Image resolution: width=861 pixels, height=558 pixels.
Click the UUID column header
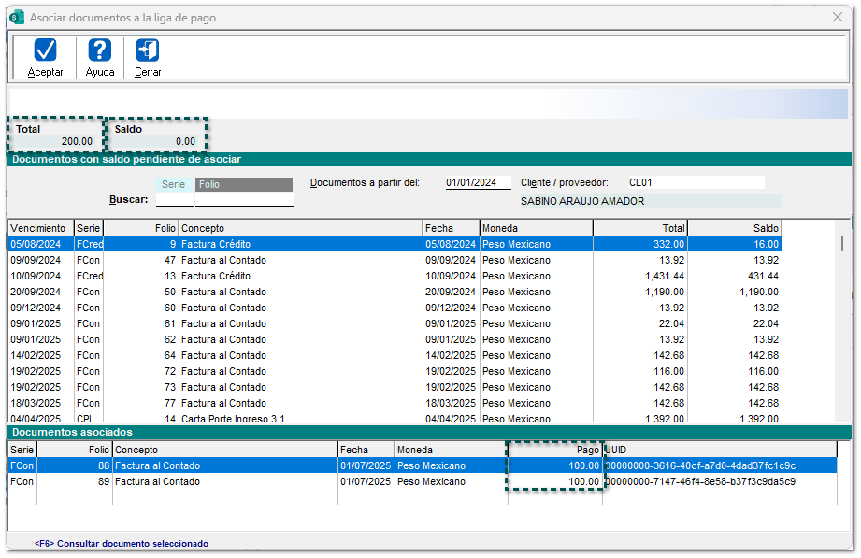coord(720,450)
